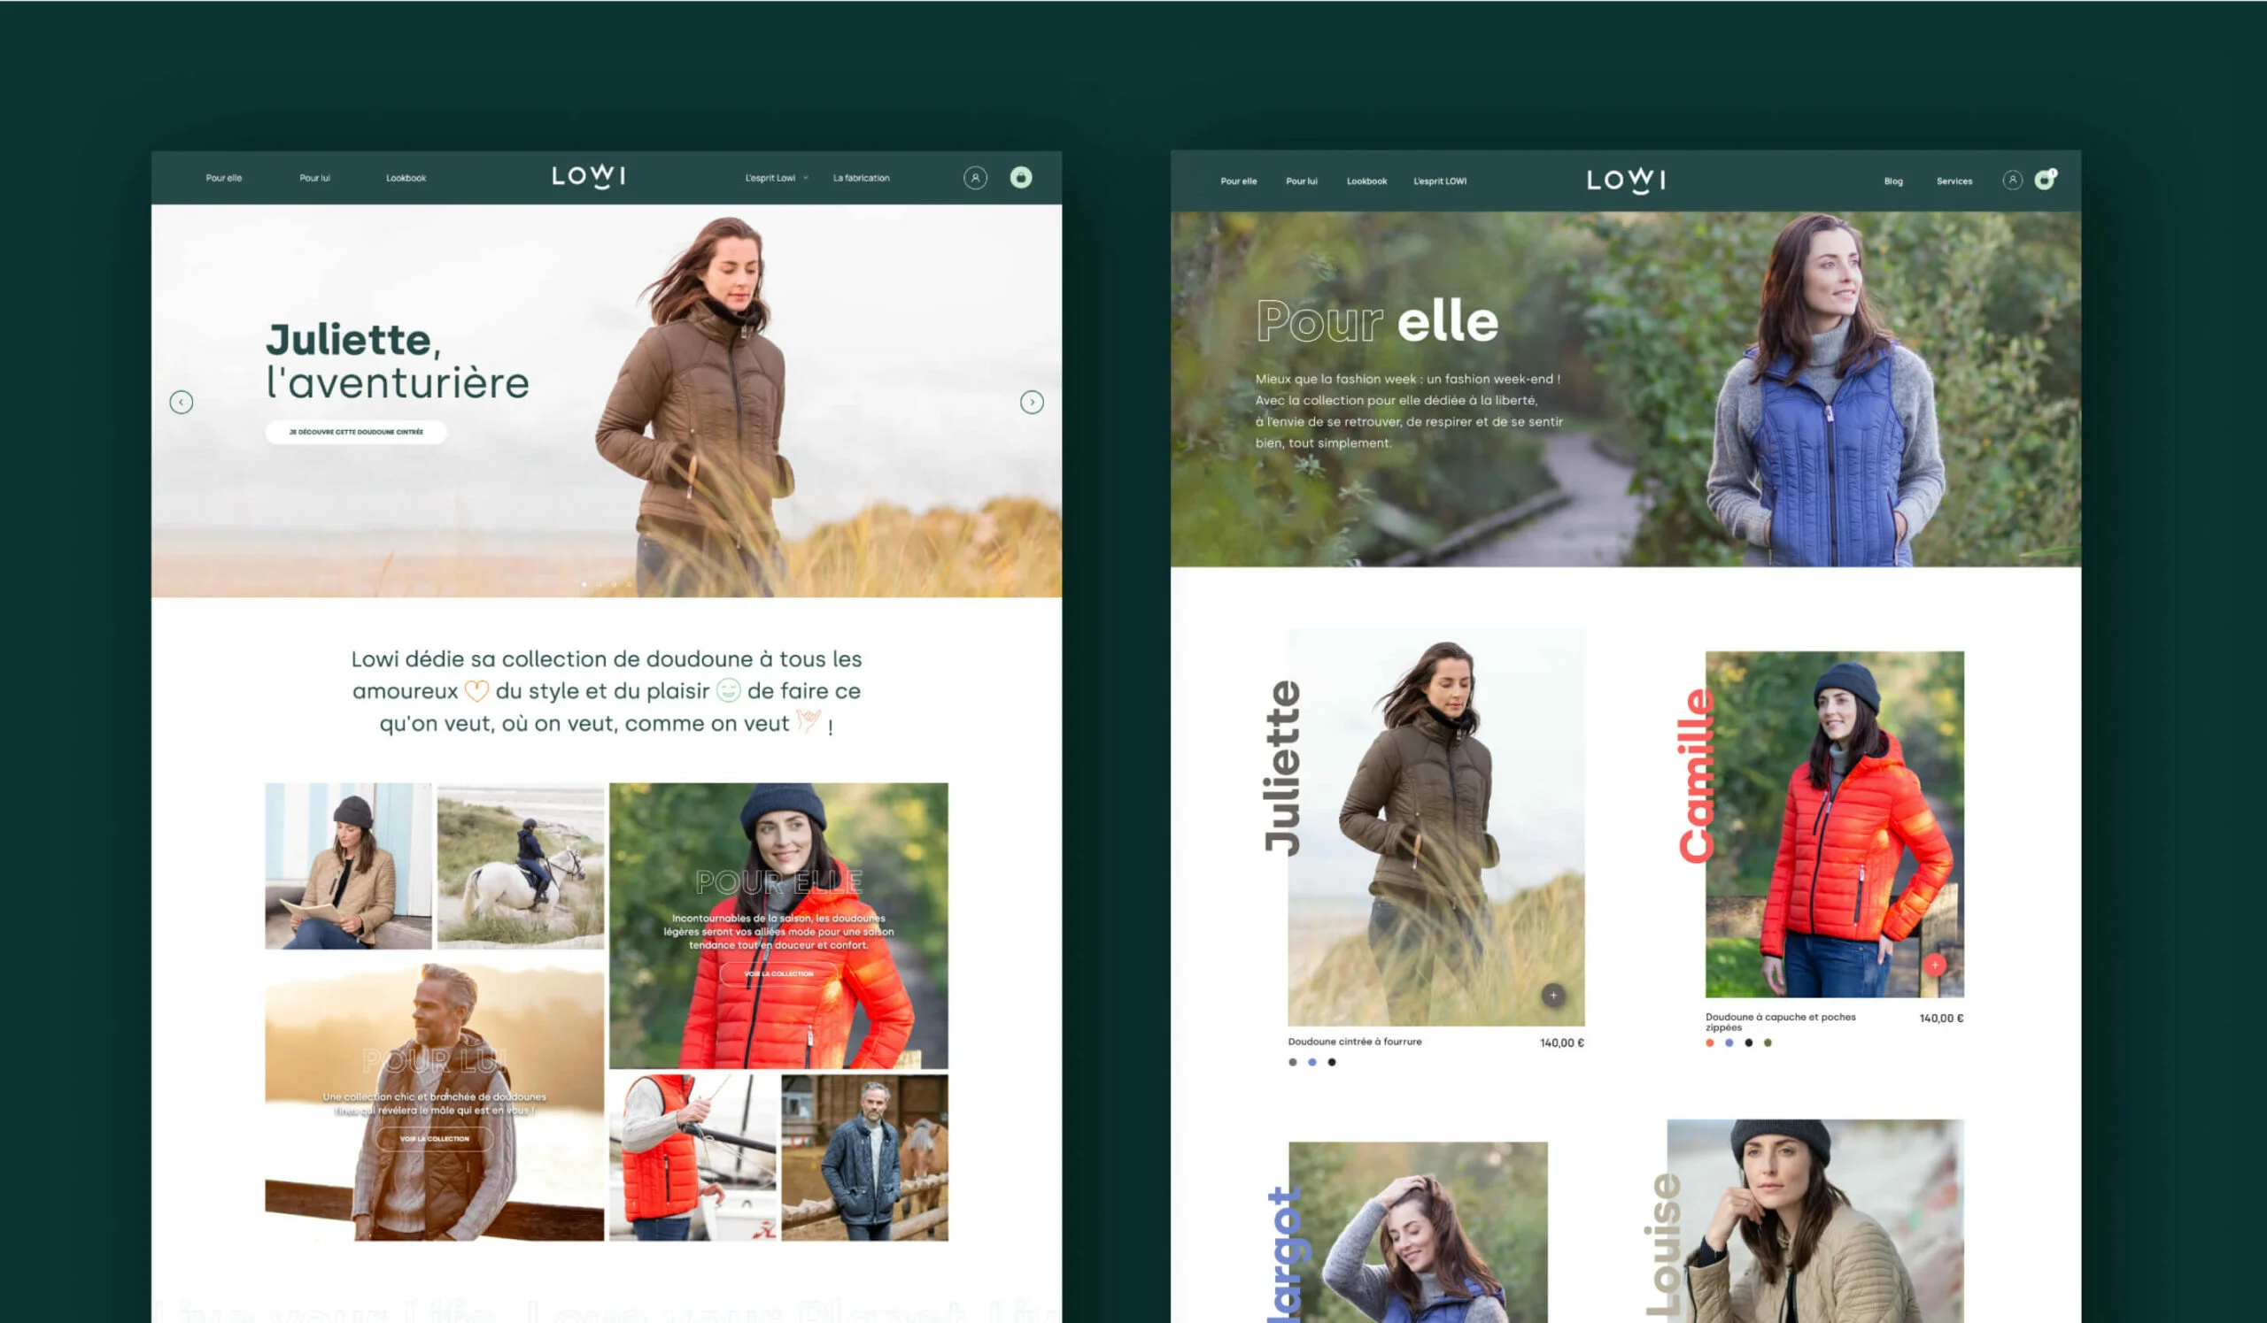Select the red color for the Camille doudoune
Screen dimensions: 2267x1323
click(x=1709, y=1042)
